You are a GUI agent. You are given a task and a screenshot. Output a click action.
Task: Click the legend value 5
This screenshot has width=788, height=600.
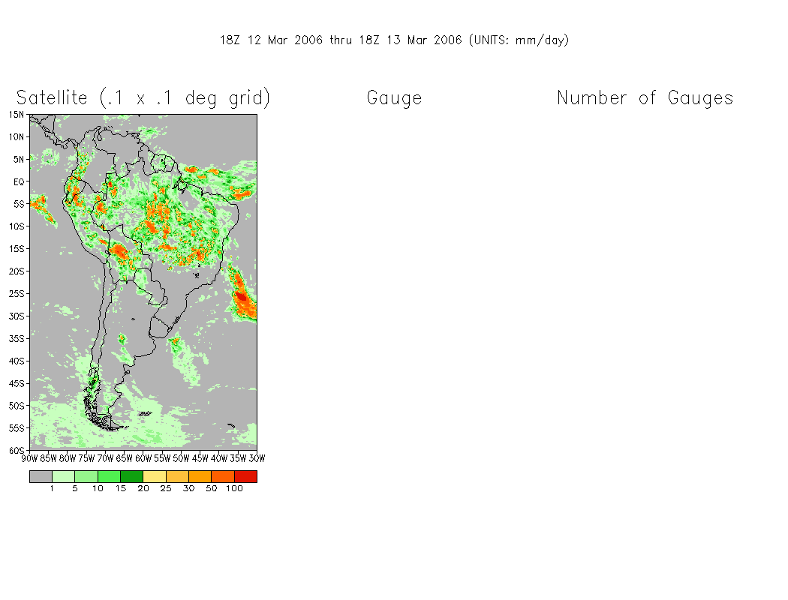[x=75, y=488]
